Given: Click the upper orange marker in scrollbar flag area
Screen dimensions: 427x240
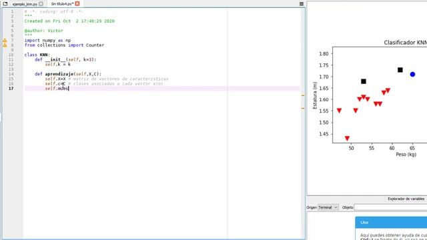Looking at the screenshot, I should [x=303, y=95].
